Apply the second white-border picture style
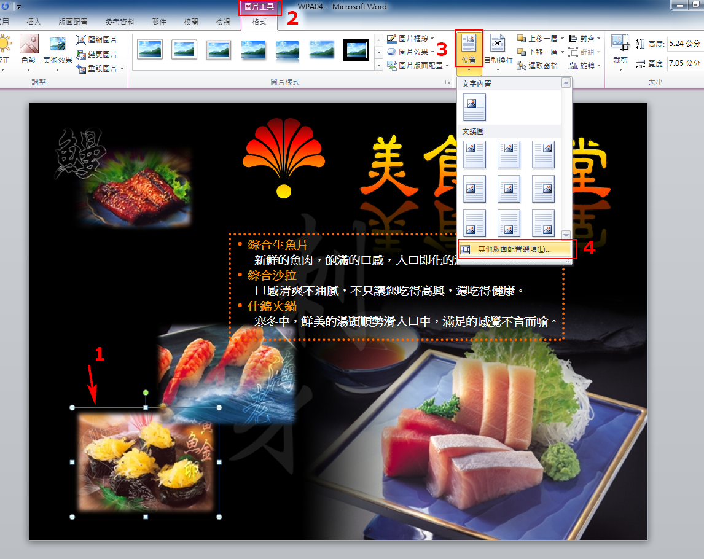The image size is (704, 559). (184, 49)
